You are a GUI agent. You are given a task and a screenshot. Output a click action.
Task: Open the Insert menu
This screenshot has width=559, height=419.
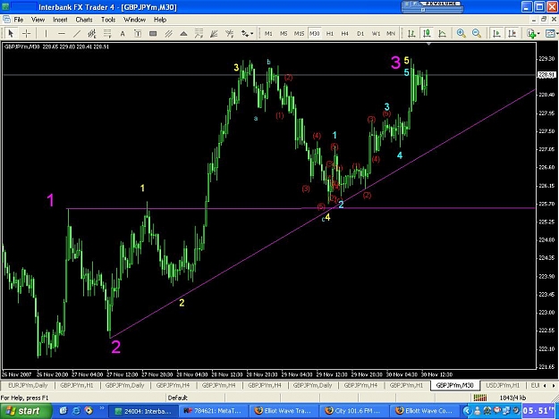(60, 20)
